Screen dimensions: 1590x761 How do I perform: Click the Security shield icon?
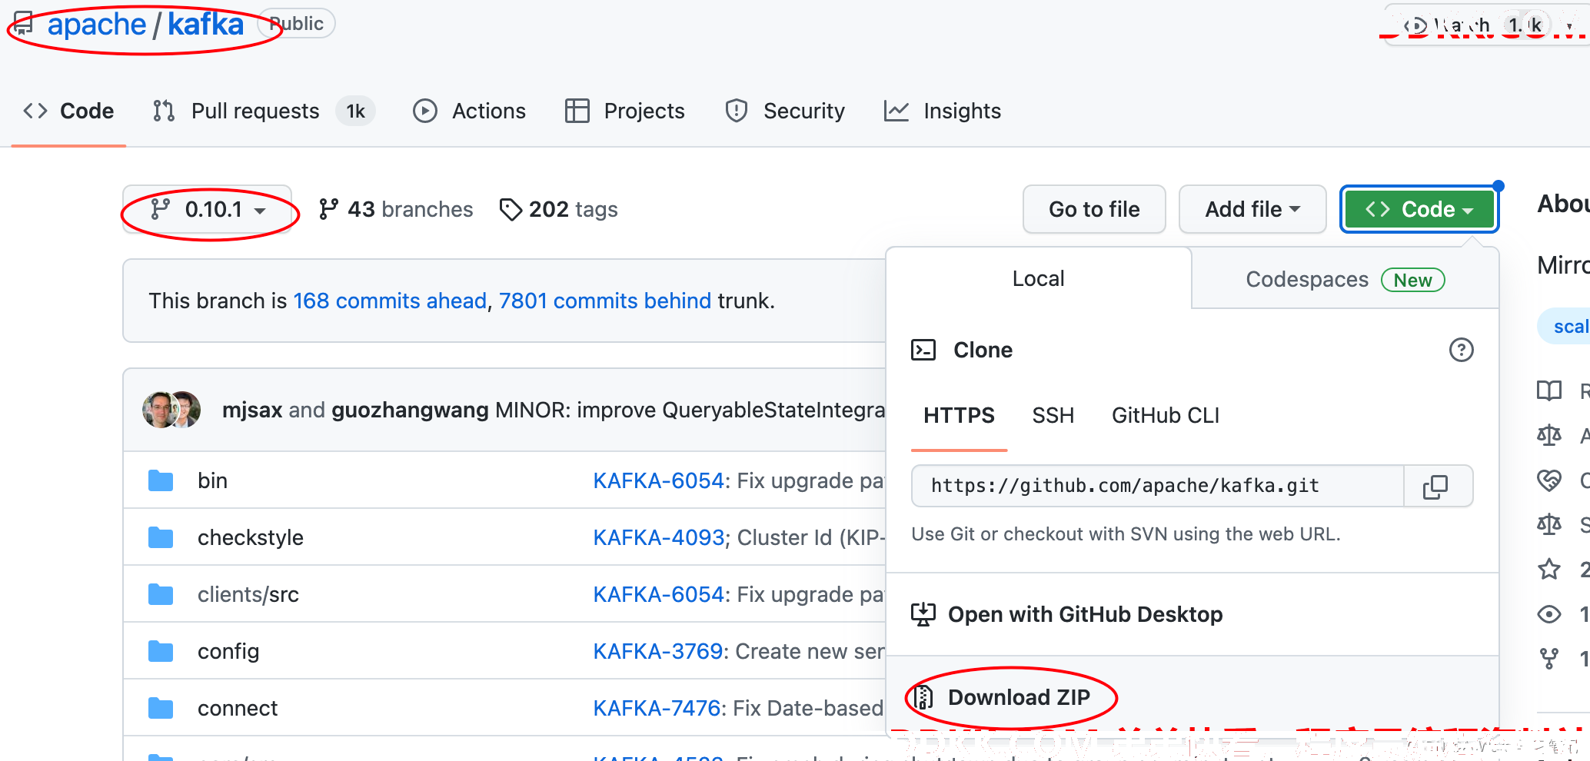pyautogui.click(x=737, y=111)
